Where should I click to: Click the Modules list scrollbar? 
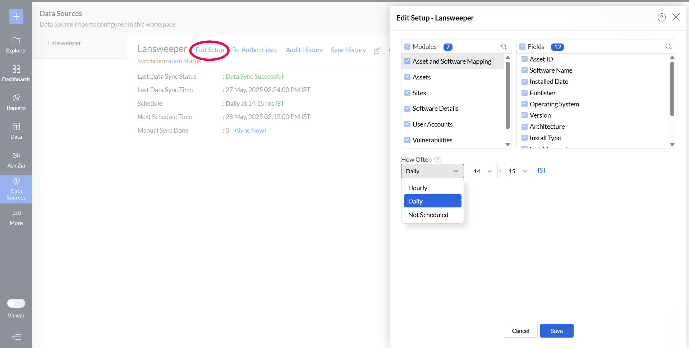click(507, 95)
